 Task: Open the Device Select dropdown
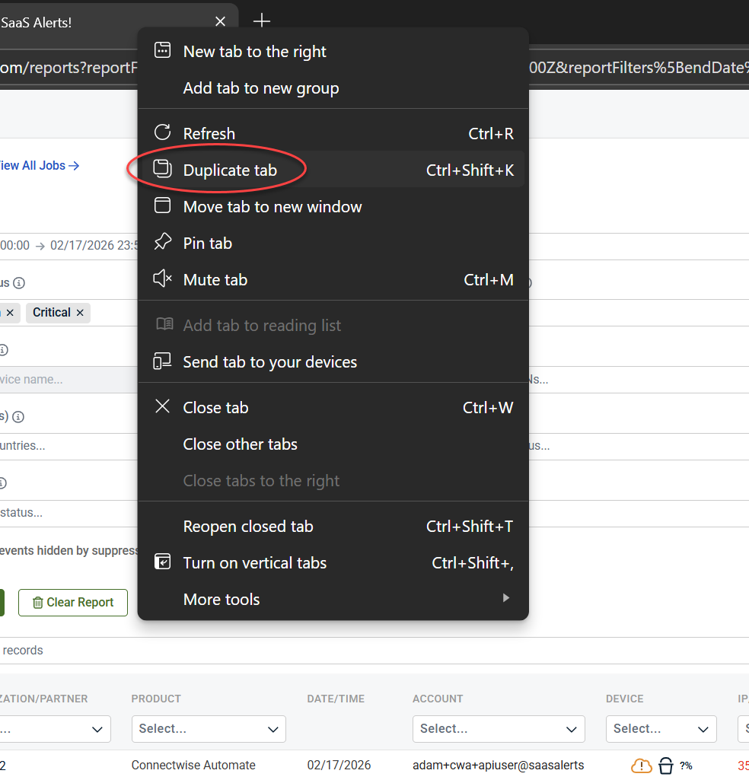click(661, 729)
